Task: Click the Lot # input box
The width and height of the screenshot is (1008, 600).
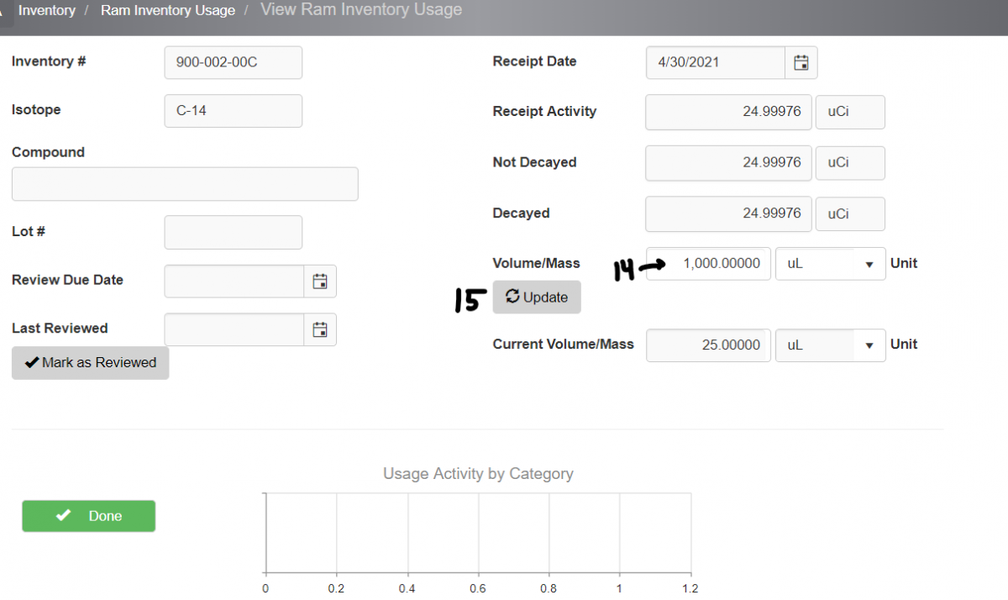Action: tap(233, 233)
